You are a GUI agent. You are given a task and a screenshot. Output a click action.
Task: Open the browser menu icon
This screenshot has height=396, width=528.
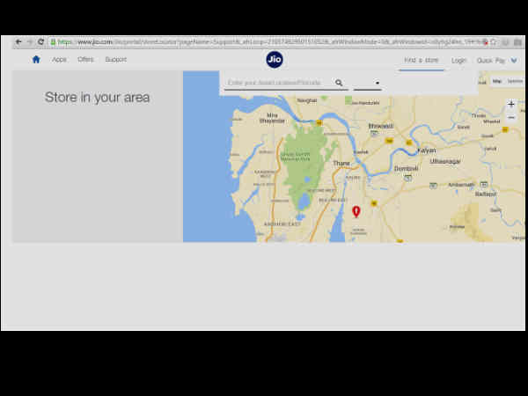click(516, 41)
